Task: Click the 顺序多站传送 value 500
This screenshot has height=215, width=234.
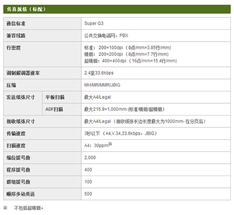Action: click(x=88, y=194)
